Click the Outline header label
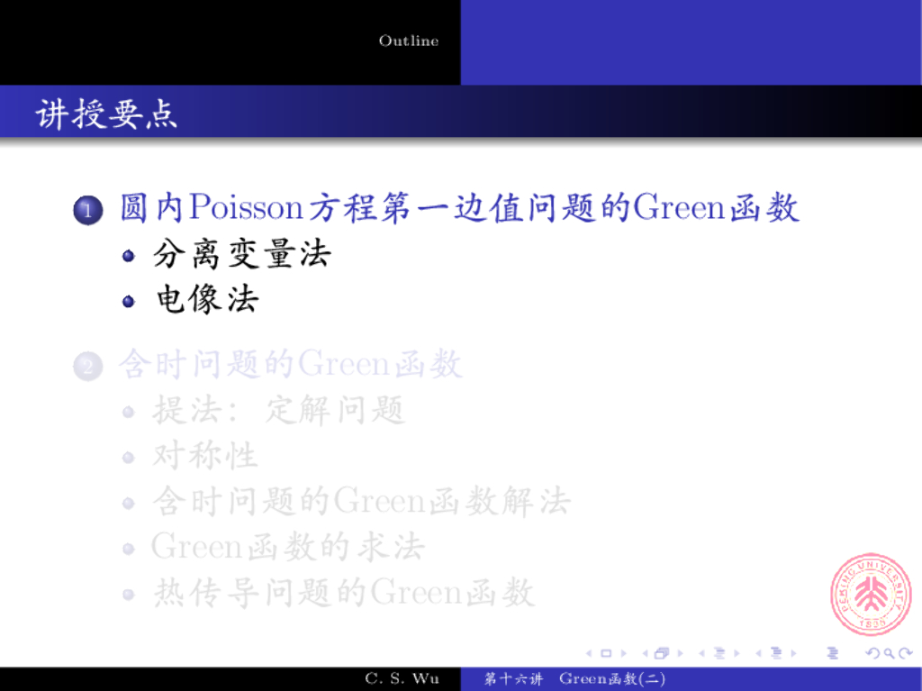The image size is (922, 691). pos(409,41)
